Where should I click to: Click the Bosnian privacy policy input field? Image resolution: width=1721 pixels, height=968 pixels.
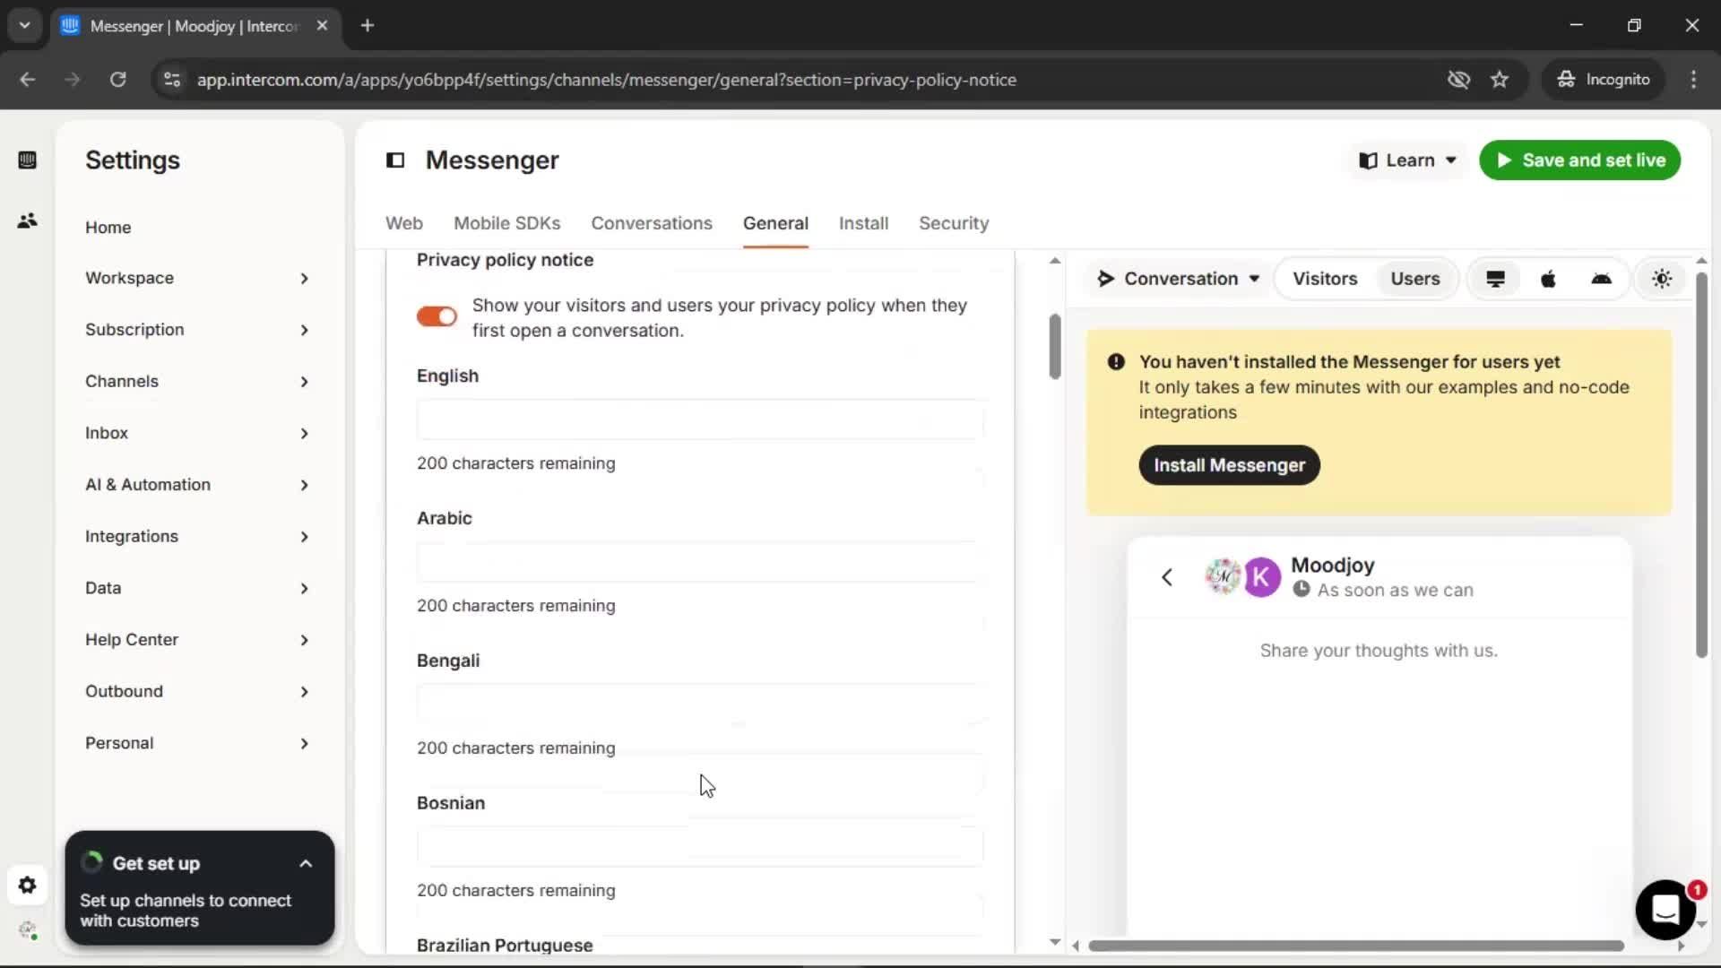[x=699, y=847]
